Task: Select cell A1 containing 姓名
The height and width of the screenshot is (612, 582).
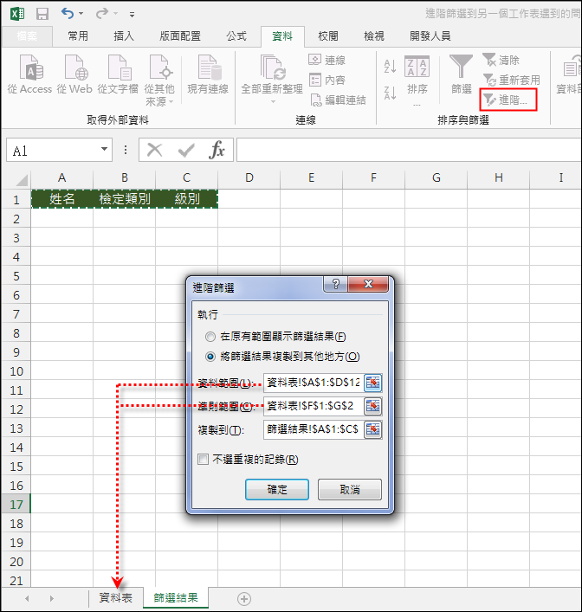Action: (x=61, y=199)
